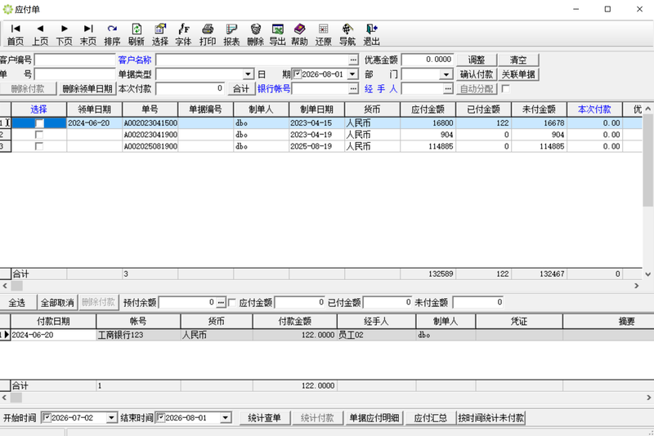654x436 pixels.
Task: Click 按时间统计未付款 button
Action: pos(491,418)
